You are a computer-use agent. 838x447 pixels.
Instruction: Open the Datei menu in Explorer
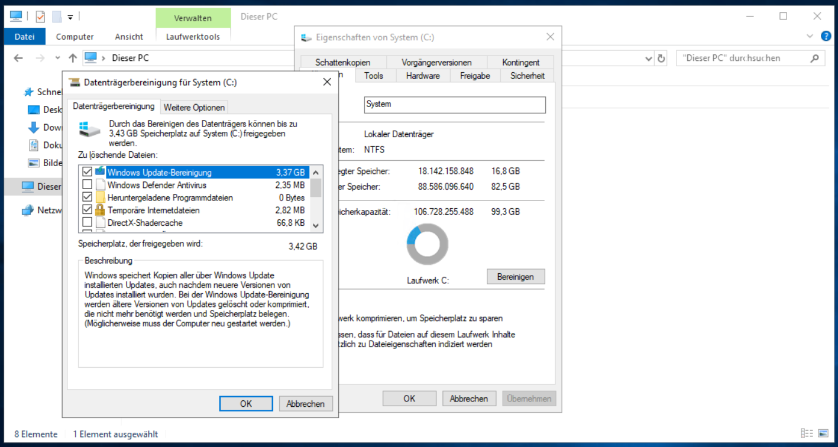[24, 36]
